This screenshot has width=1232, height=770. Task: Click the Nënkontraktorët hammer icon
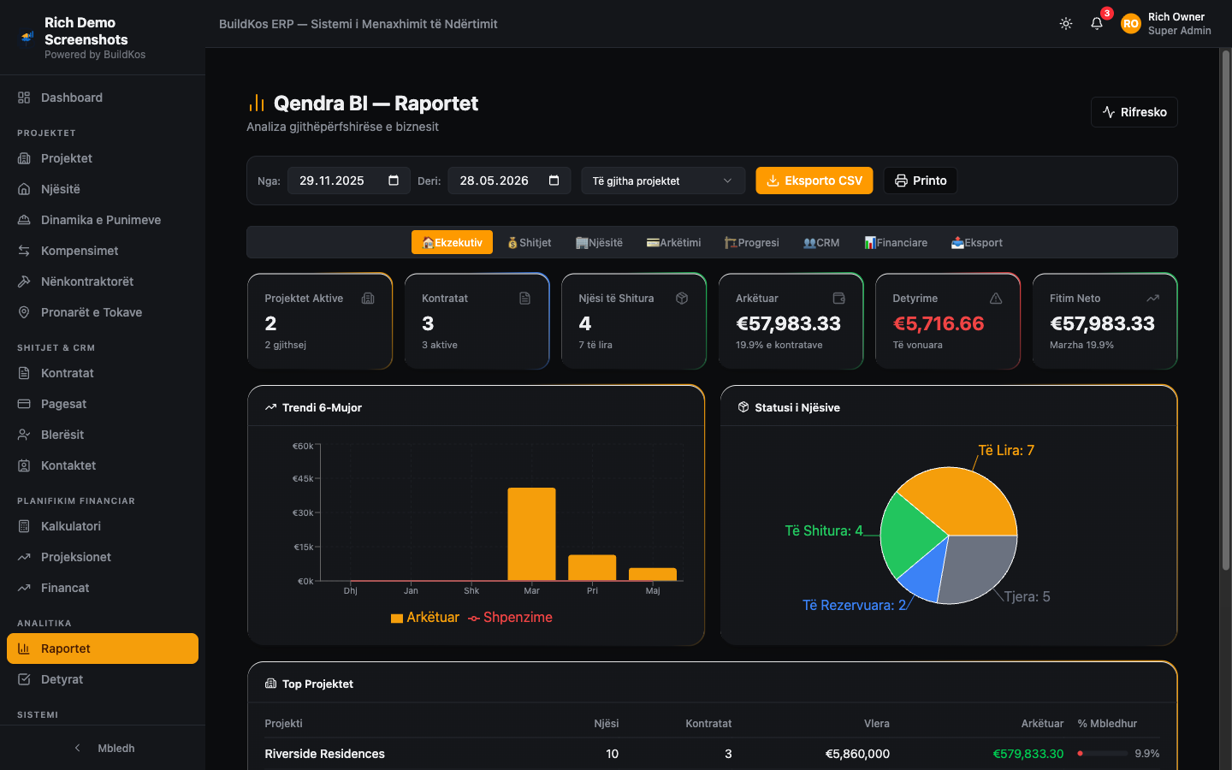coord(24,281)
